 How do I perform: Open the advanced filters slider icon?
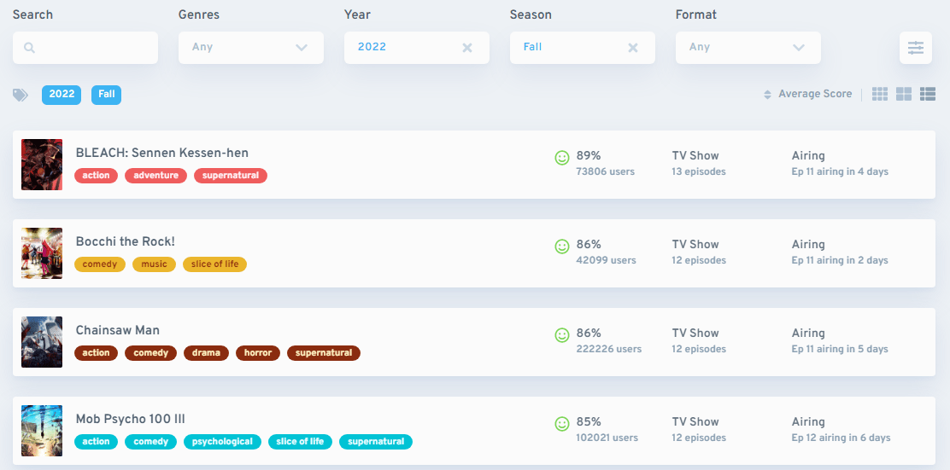point(916,48)
